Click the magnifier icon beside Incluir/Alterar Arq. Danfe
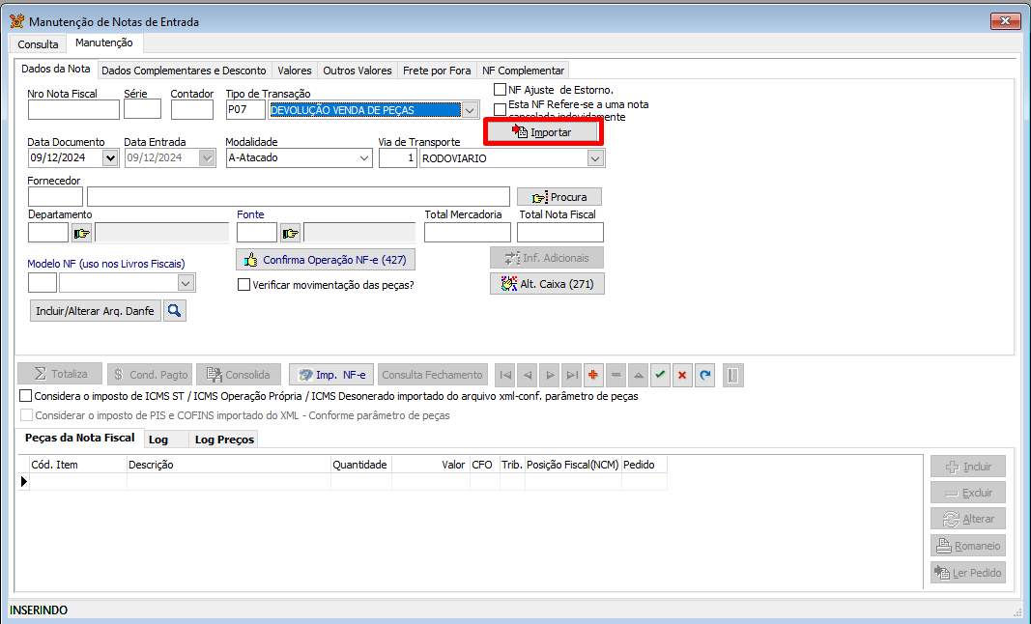 coord(174,310)
